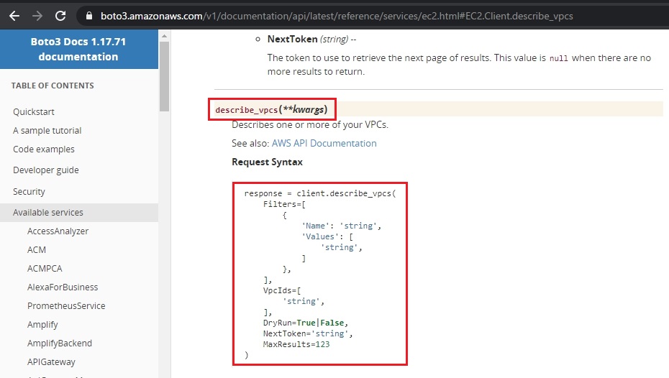The width and height of the screenshot is (669, 378).
Task: Click the 'Filters=[' code line
Action: pyautogui.click(x=284, y=204)
